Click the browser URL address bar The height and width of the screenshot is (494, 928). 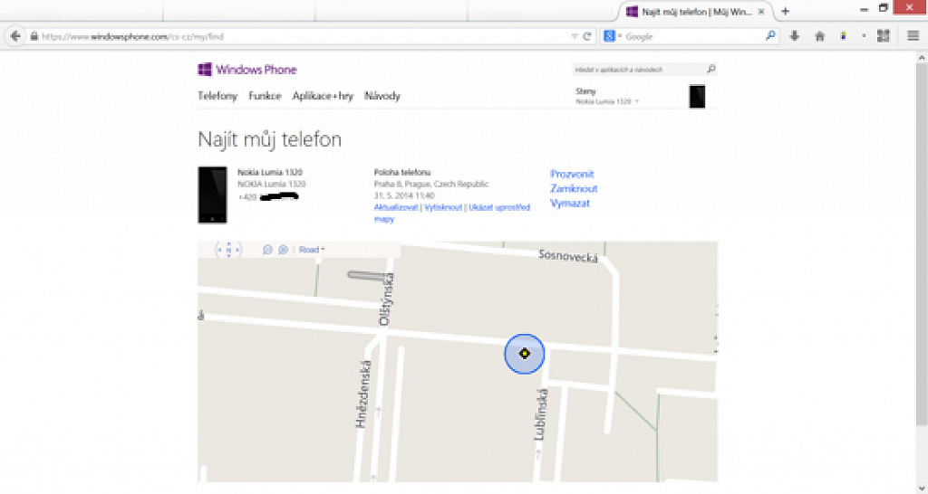[299, 36]
